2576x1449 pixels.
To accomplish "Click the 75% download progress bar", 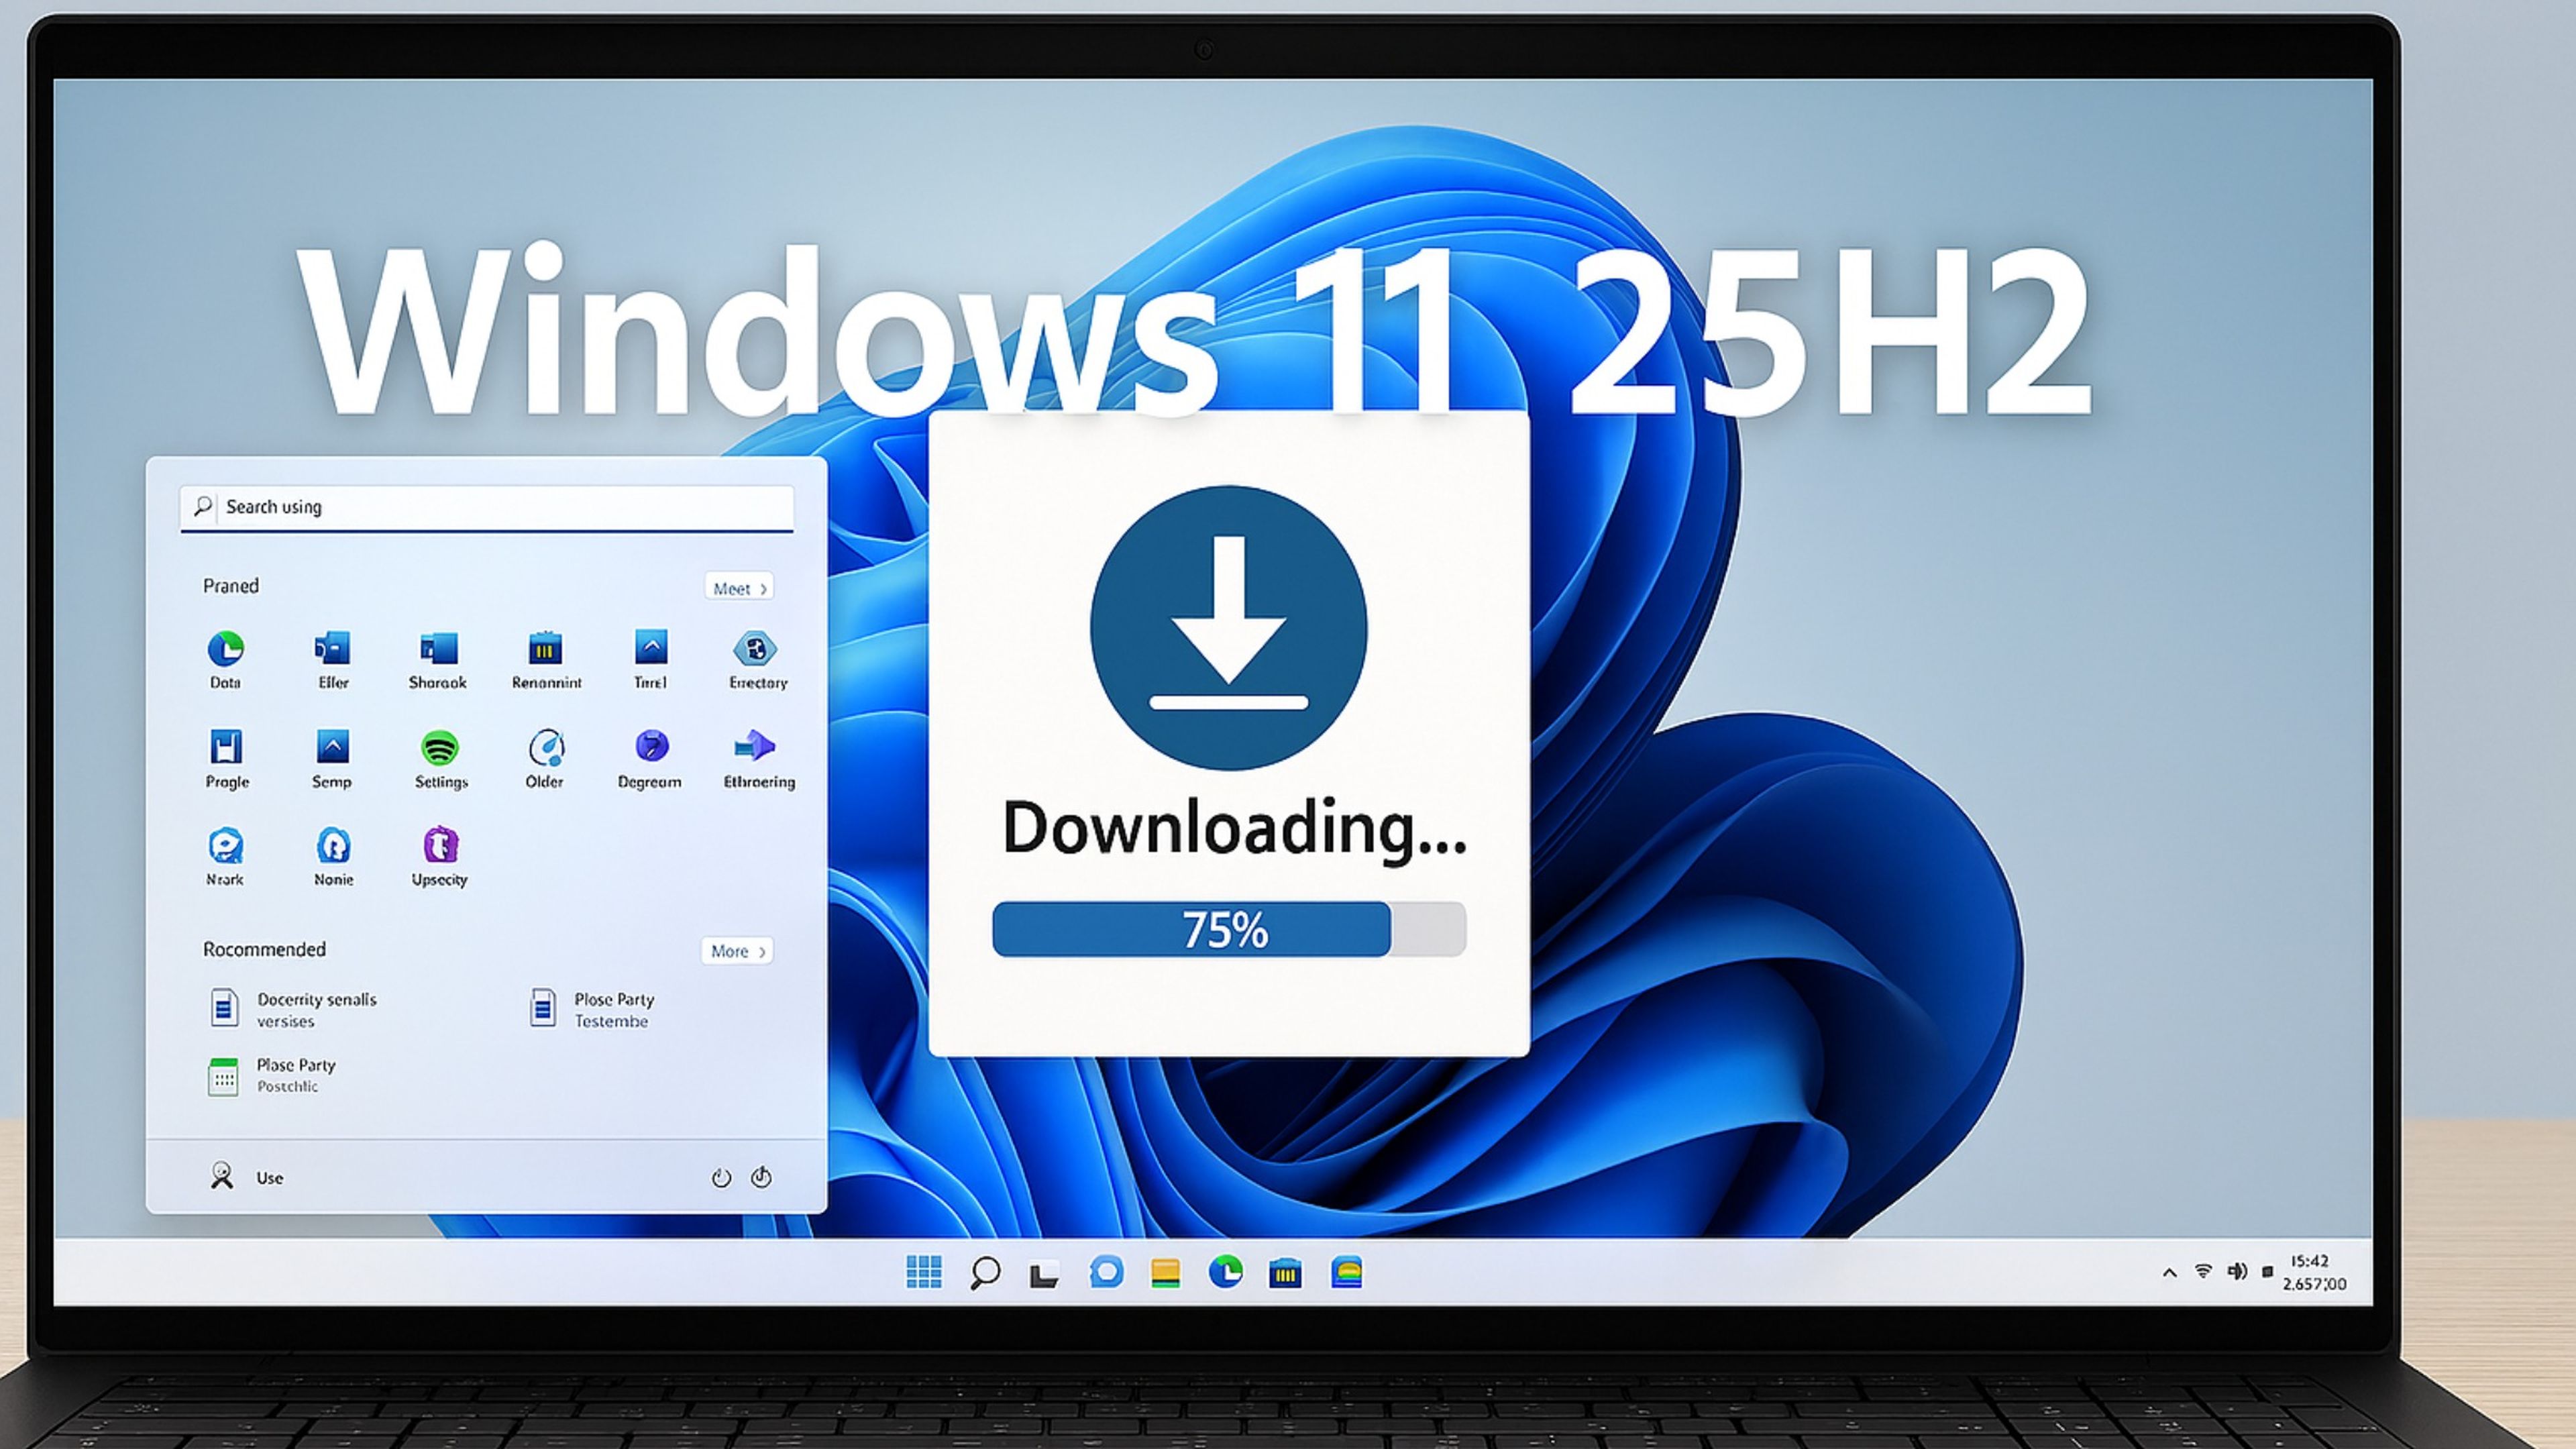I will tap(1229, 929).
